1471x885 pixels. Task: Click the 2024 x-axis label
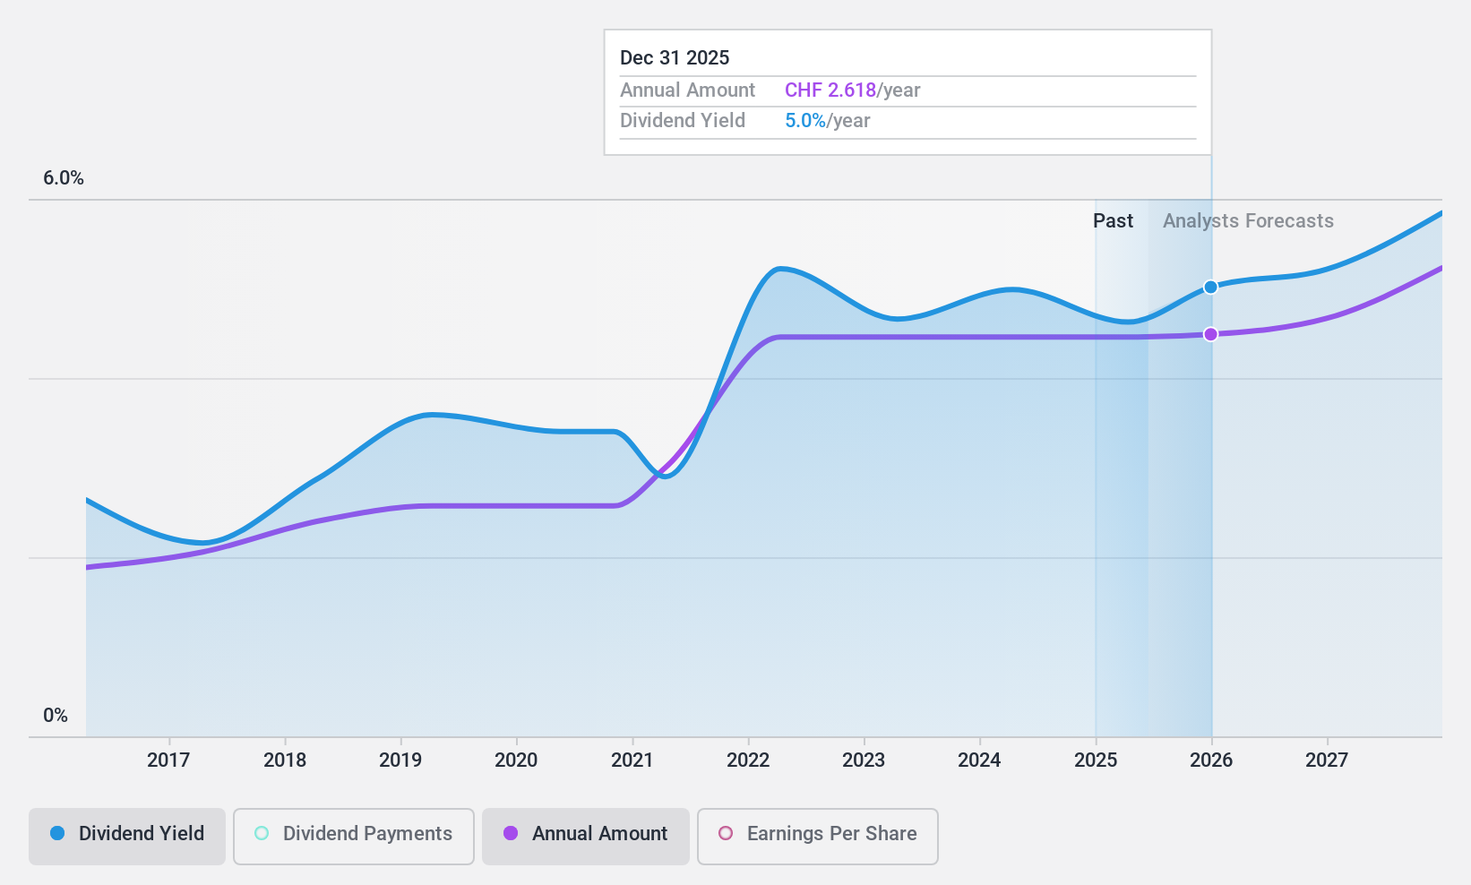[979, 760]
